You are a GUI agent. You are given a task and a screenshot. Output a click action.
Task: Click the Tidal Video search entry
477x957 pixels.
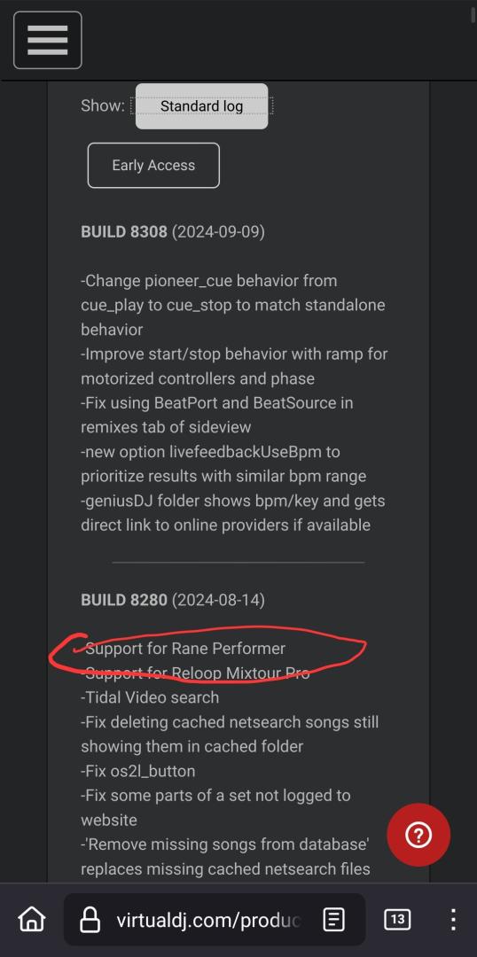[x=150, y=697]
